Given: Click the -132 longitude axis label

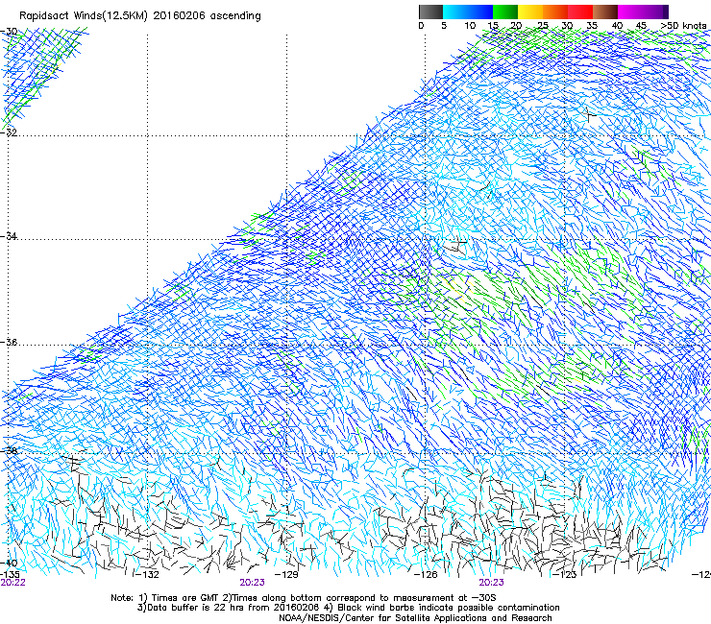Looking at the screenshot, I should 148,575.
